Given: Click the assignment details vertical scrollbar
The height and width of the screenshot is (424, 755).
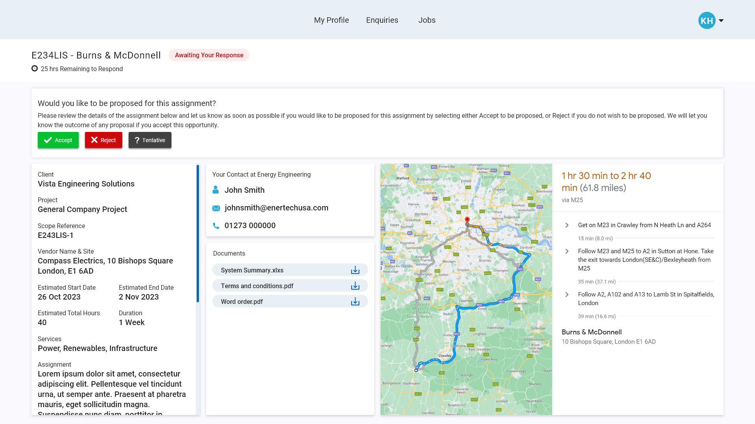Looking at the screenshot, I should point(197,234).
